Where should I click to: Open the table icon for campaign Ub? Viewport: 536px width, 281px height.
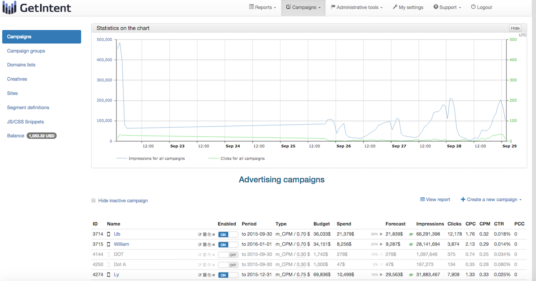[205, 234]
